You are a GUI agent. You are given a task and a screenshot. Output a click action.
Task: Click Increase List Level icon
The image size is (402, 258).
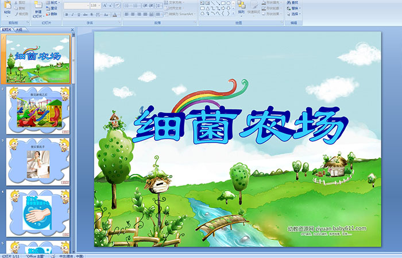[152, 6]
